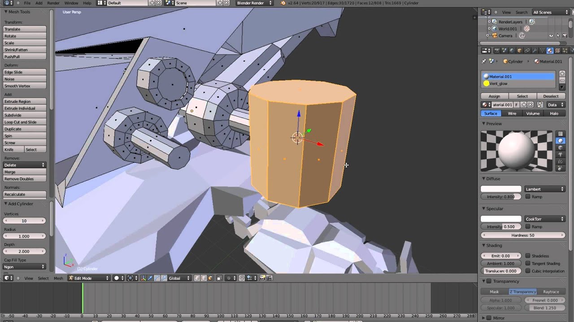Image resolution: width=574 pixels, height=322 pixels.
Task: Open the Mesh menu in viewport header
Action: pyautogui.click(x=58, y=278)
